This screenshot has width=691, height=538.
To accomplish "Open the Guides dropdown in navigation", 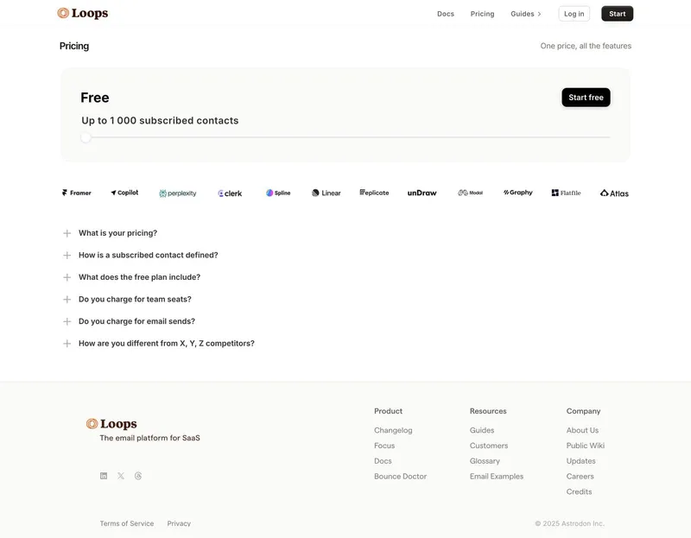I will pyautogui.click(x=526, y=14).
